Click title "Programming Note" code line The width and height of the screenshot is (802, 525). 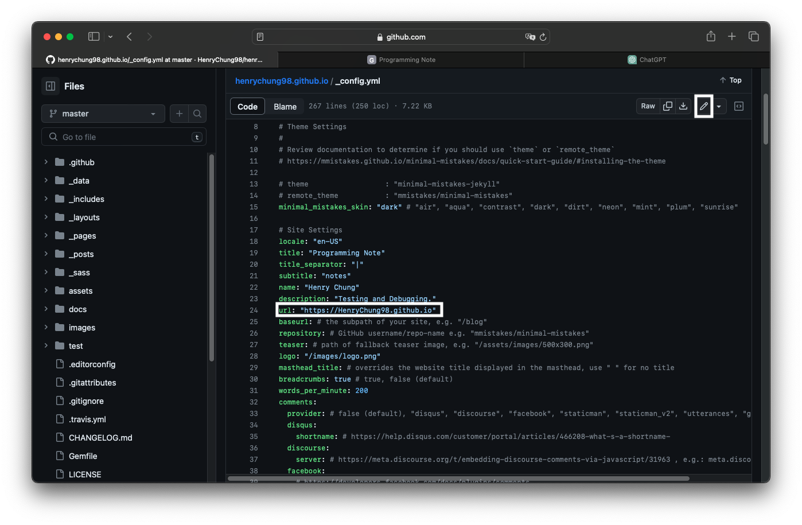point(332,253)
